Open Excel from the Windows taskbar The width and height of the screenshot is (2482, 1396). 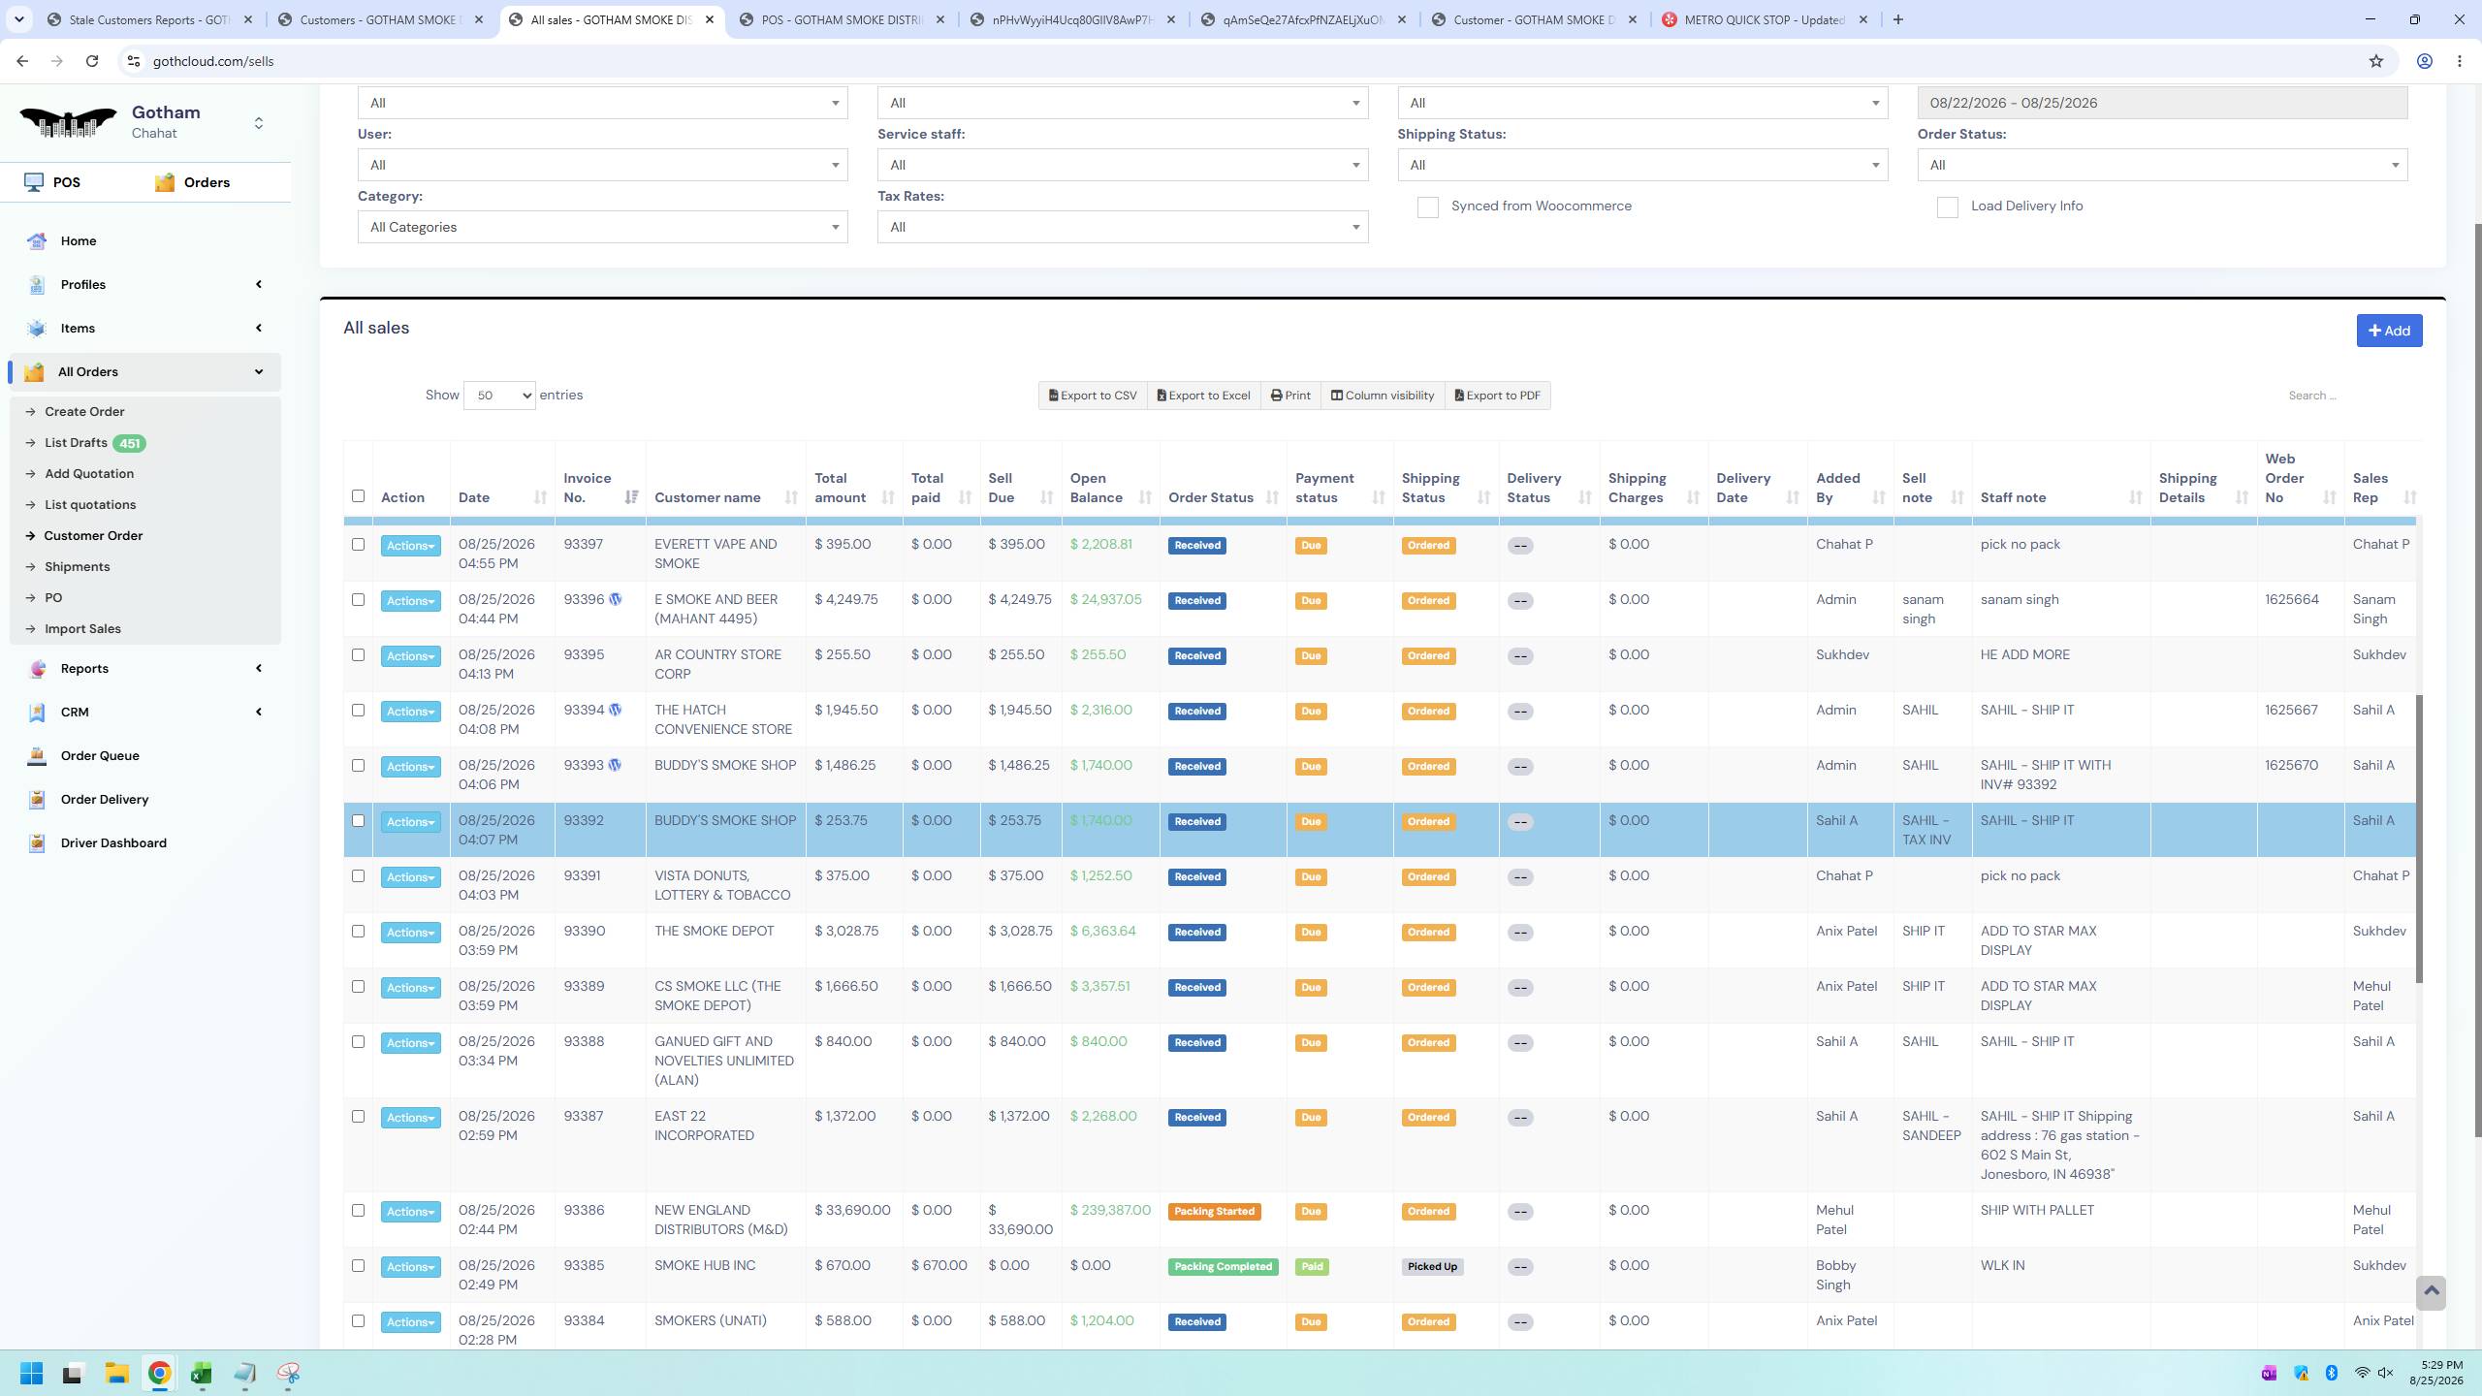point(202,1374)
